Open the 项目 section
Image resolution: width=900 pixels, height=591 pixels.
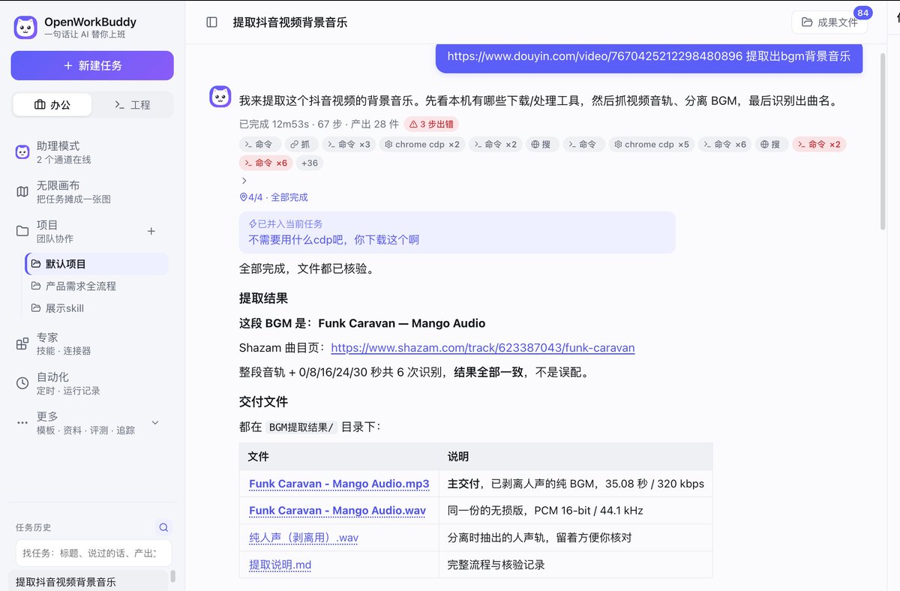(x=75, y=231)
